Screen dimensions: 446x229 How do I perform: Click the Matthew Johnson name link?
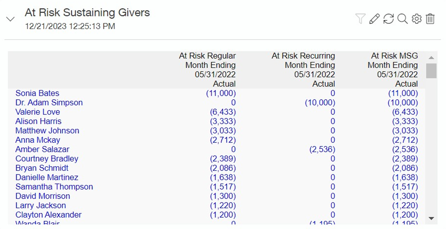click(47, 131)
